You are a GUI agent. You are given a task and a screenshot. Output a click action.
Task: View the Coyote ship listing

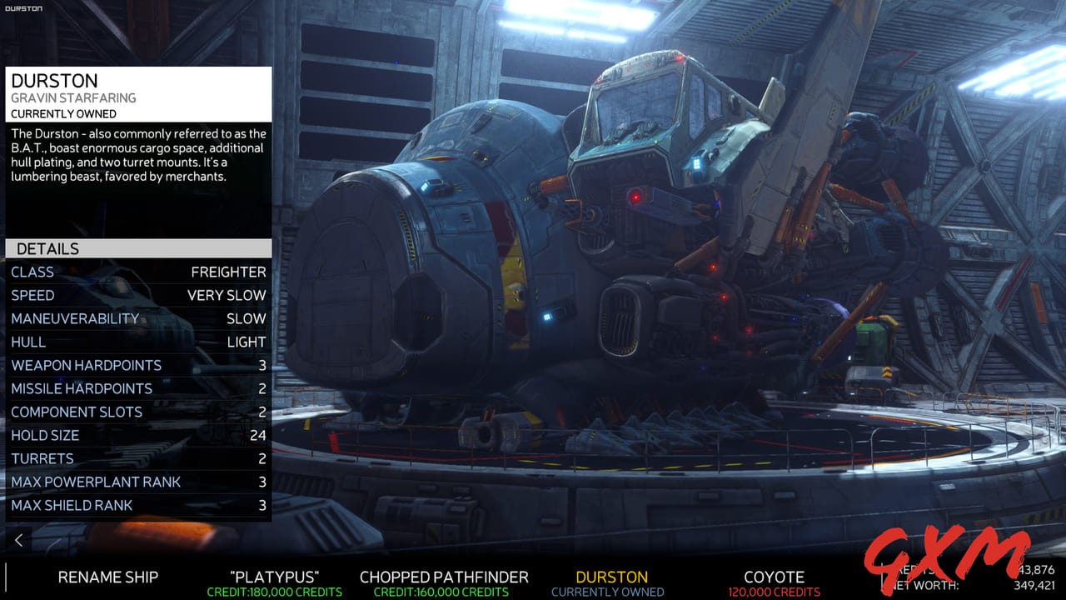(773, 577)
